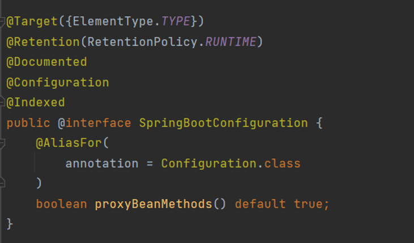
Task: Click the @Indexed annotation text
Action: click(x=36, y=103)
